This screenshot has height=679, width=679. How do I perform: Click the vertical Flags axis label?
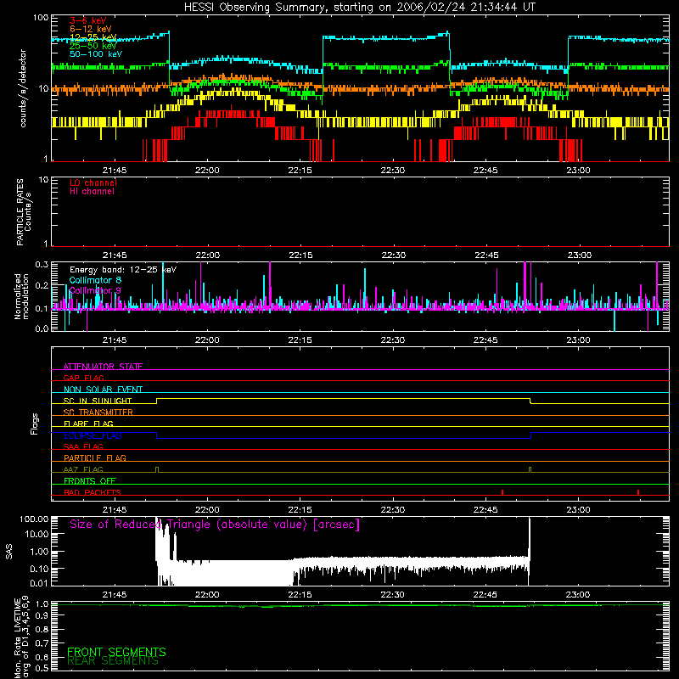[x=34, y=424]
